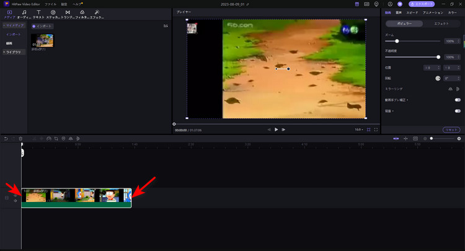
Task: Click the リセット reset button
Action: 451,129
